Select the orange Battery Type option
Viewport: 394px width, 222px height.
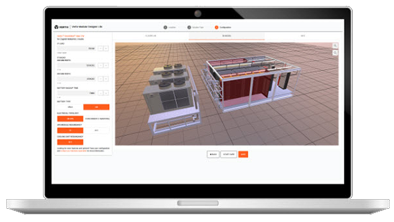coord(97,107)
